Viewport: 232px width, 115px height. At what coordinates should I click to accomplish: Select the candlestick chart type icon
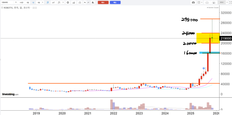coord(47,3)
